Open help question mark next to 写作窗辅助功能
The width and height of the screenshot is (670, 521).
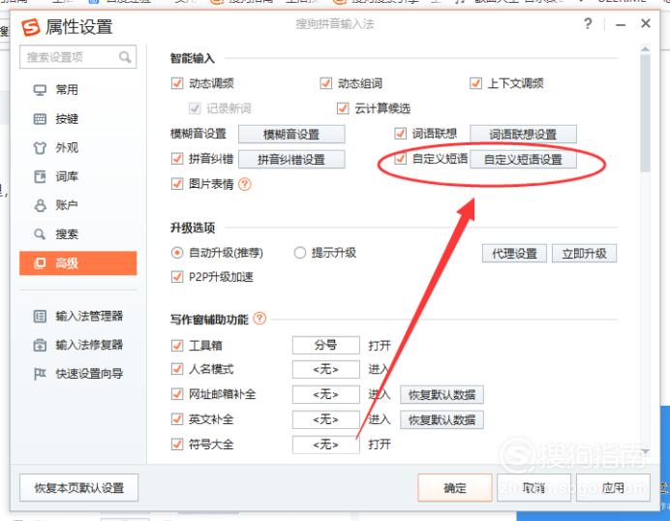(x=259, y=319)
